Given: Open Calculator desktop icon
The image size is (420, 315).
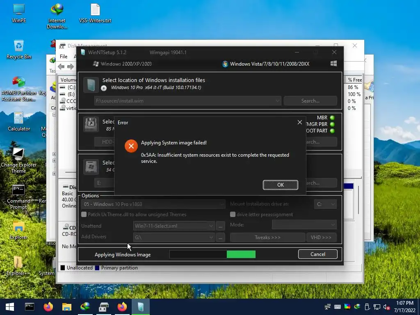Looking at the screenshot, I should [19, 121].
